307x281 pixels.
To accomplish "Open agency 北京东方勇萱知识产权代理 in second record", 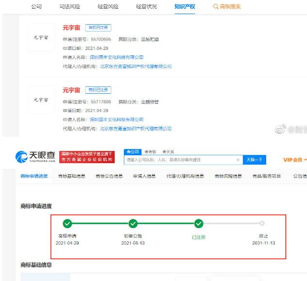I will (x=136, y=129).
